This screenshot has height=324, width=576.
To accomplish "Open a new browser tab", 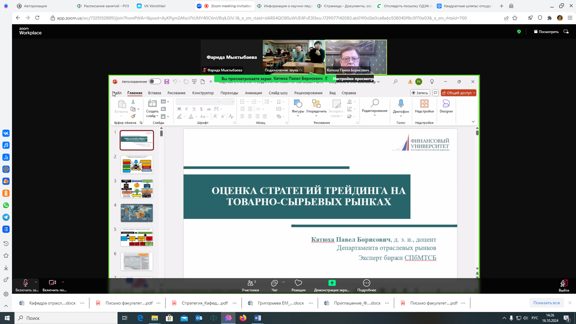I will (x=502, y=6).
